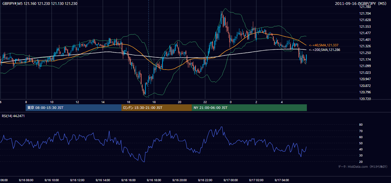
Task: Click price axis value 121.553
Action: (x=364, y=27)
